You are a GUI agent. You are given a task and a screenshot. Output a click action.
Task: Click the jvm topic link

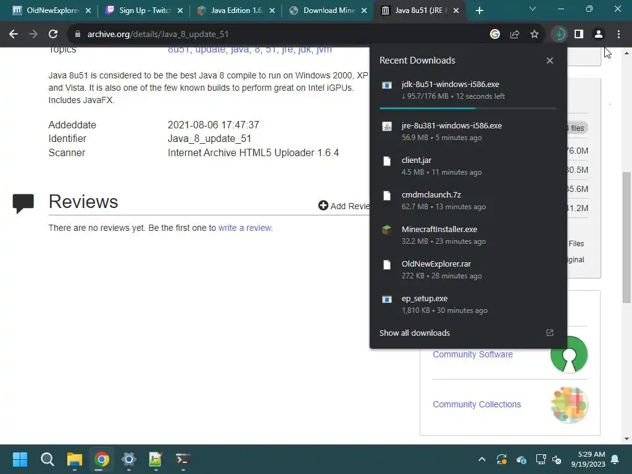tap(323, 50)
